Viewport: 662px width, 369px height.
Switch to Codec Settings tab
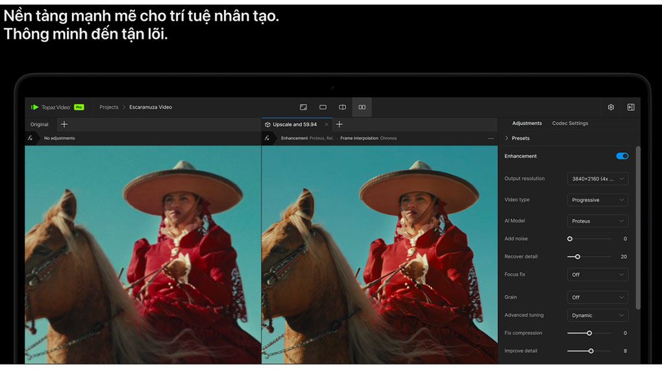click(570, 123)
